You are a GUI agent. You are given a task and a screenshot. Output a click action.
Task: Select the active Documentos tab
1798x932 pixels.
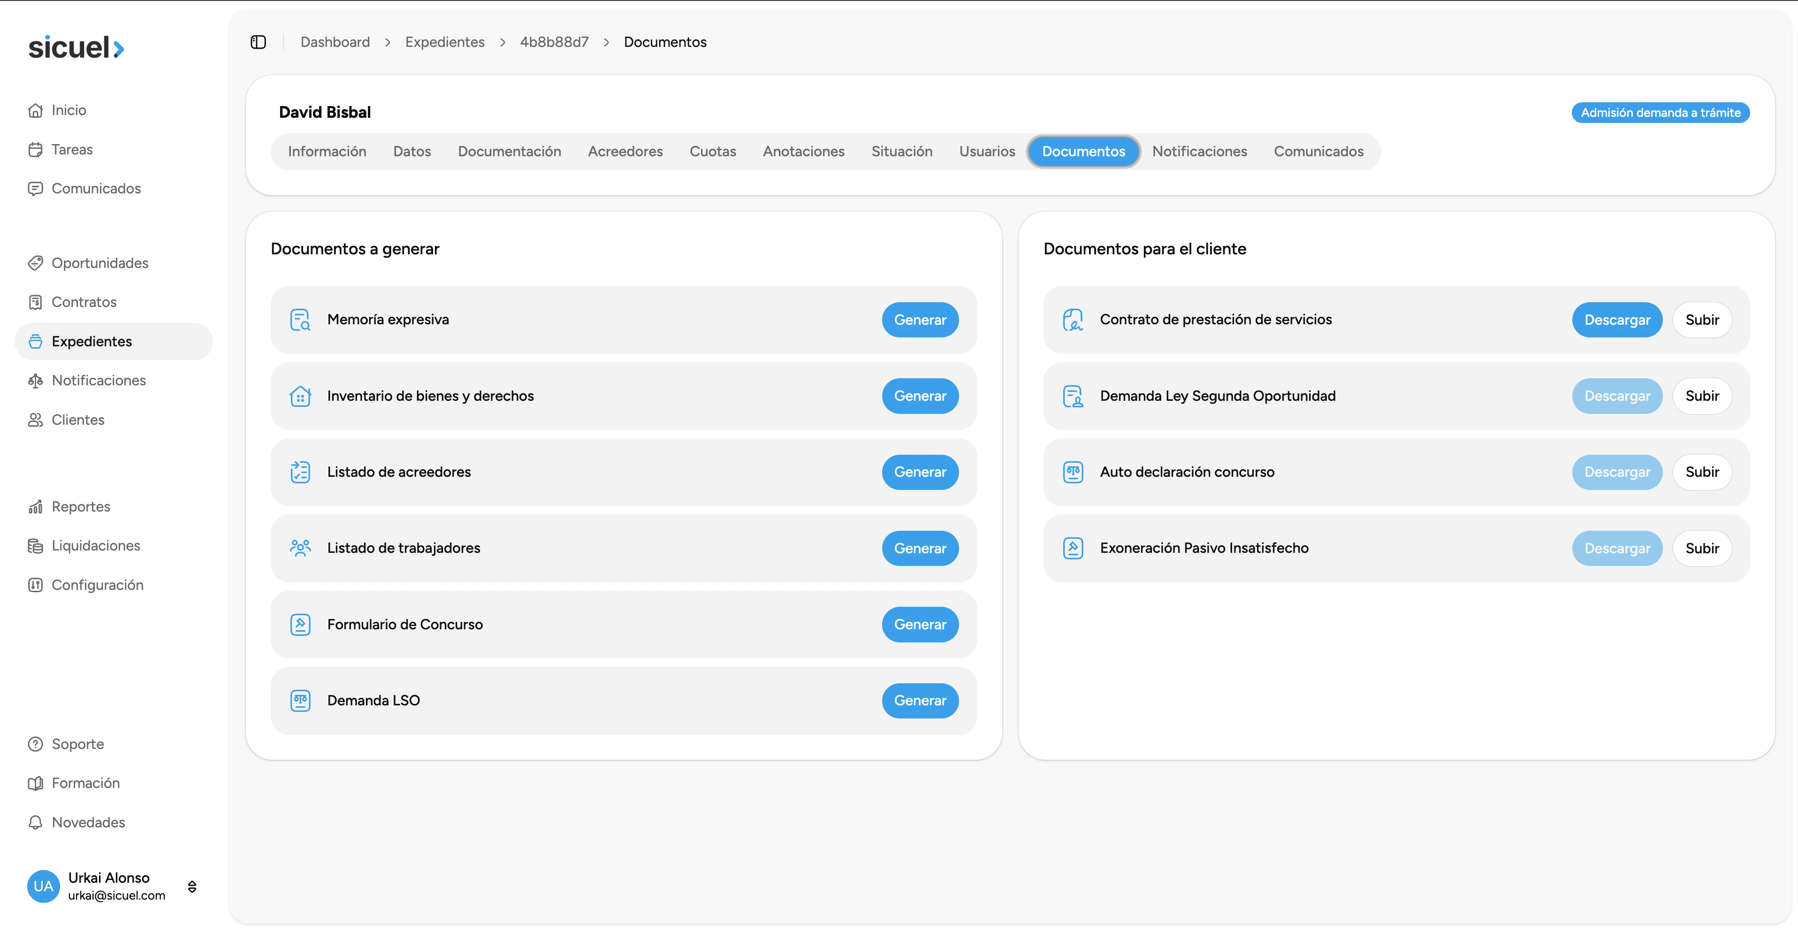pyautogui.click(x=1083, y=152)
